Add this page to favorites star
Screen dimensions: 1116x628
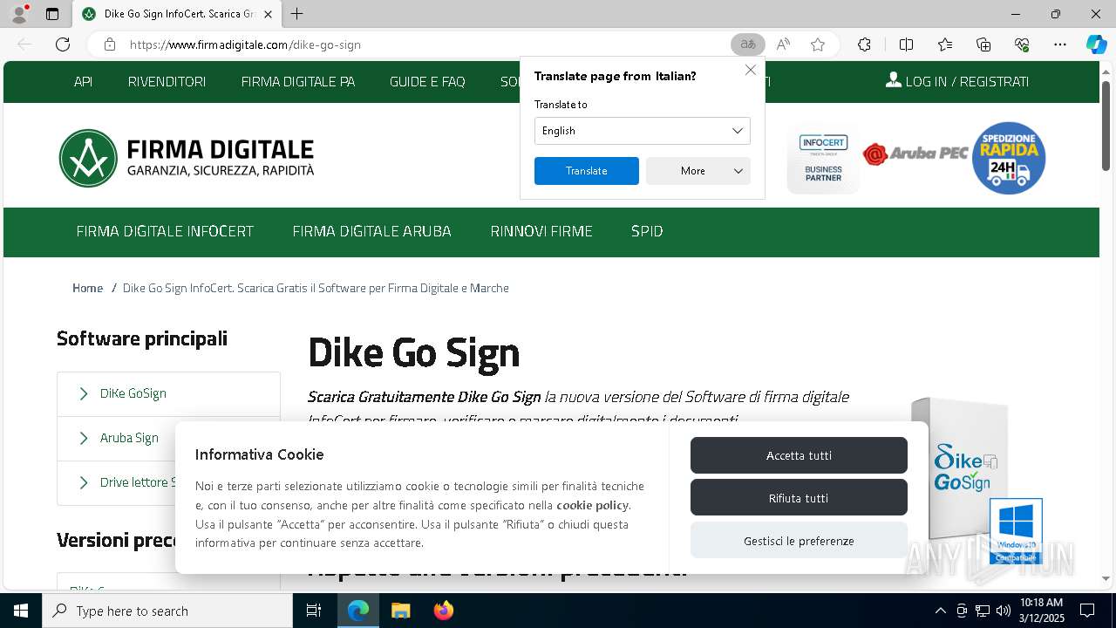click(818, 44)
